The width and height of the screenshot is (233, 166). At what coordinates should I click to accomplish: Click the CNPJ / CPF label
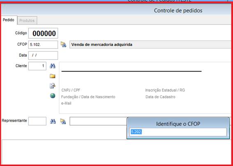71,90
